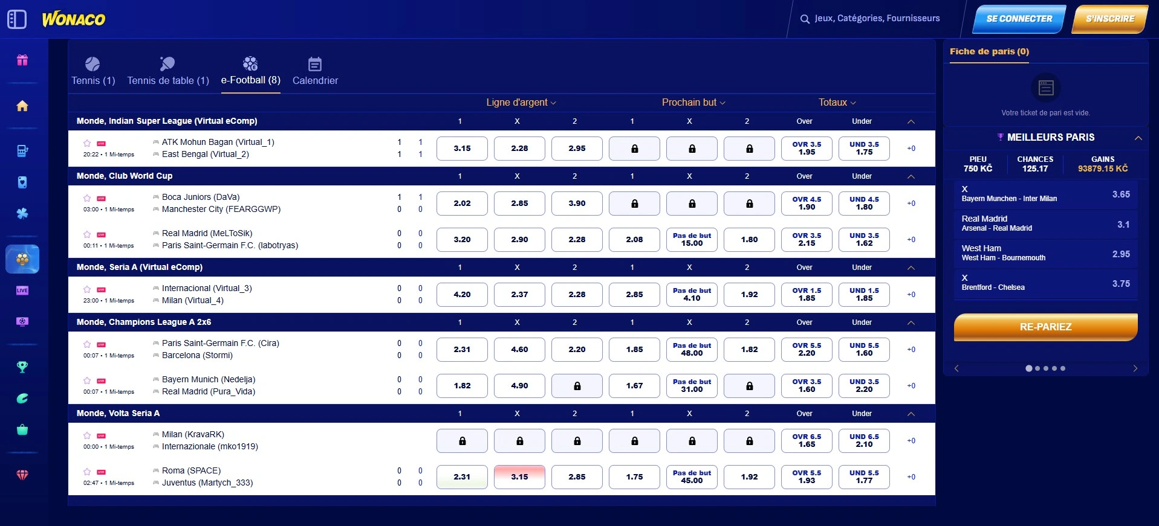The image size is (1159, 526).
Task: Toggle the sidebar panel icon beside the Wonaco logo
Action: pyautogui.click(x=17, y=19)
